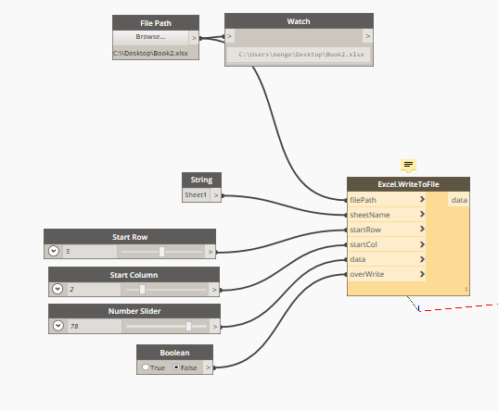Click the Start Column output port

(214, 290)
